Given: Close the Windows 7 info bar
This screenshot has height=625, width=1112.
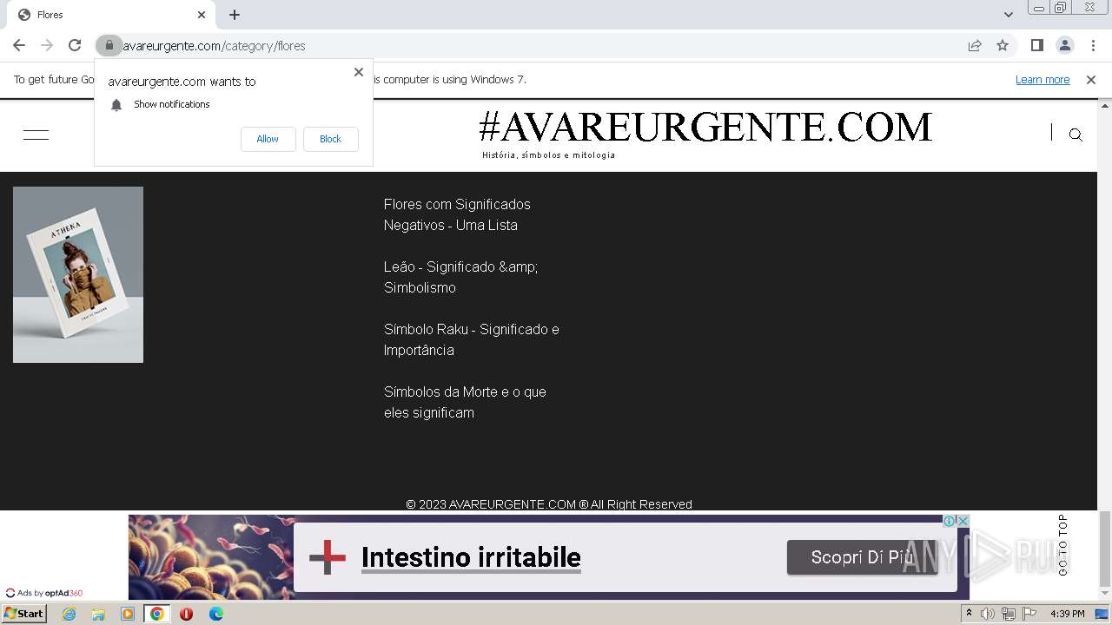Looking at the screenshot, I should [1091, 80].
